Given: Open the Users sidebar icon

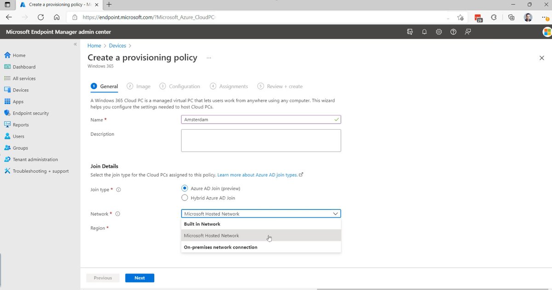Looking at the screenshot, I should [7, 136].
